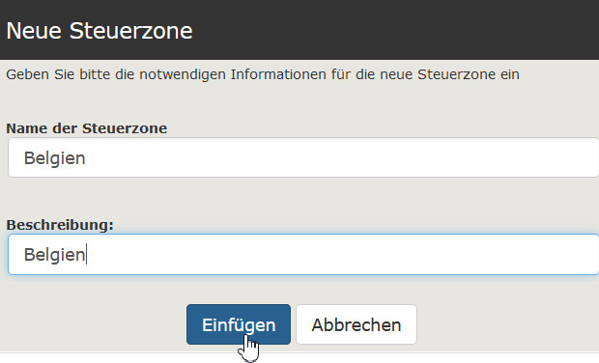The image size is (599, 363).
Task: Click the 'Neue Steuerzone' dialog title
Action: point(100,31)
